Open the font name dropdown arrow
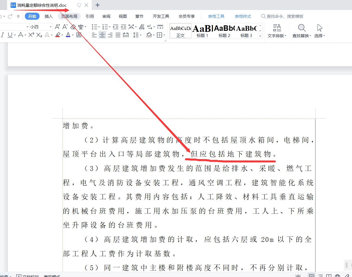Image resolution: width=352 pixels, height=277 pixels. (28, 27)
